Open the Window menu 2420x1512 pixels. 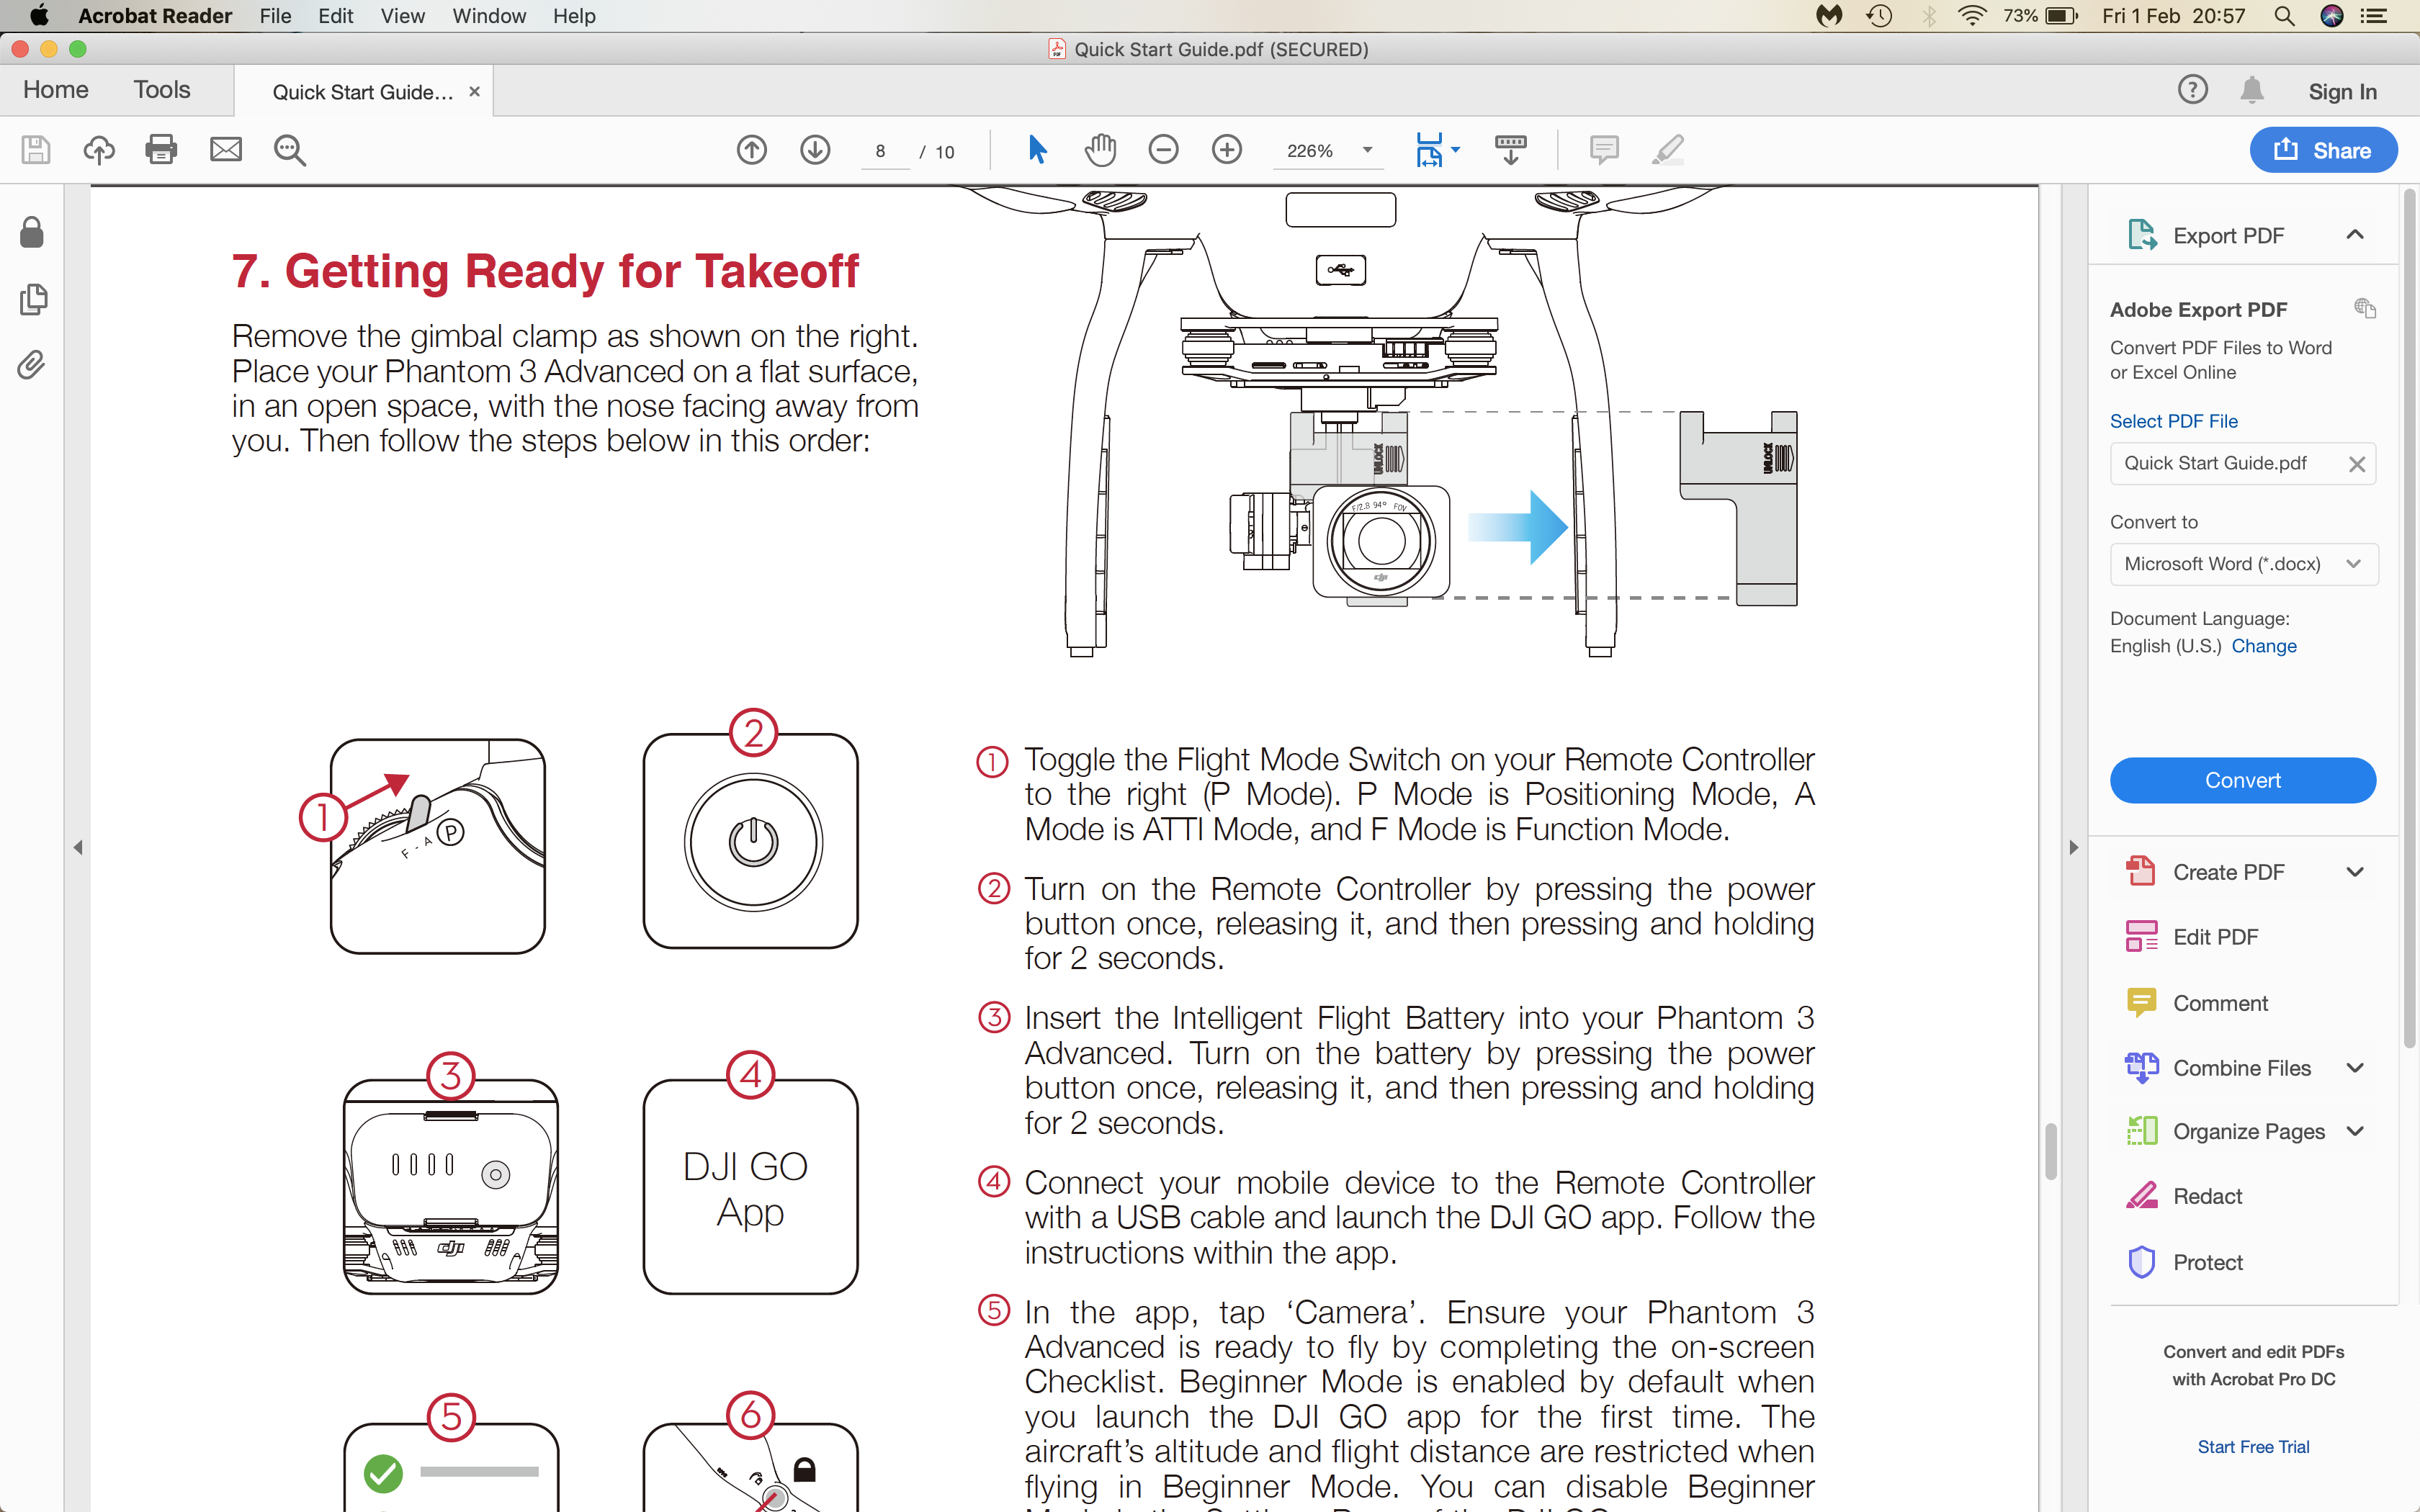pyautogui.click(x=489, y=16)
